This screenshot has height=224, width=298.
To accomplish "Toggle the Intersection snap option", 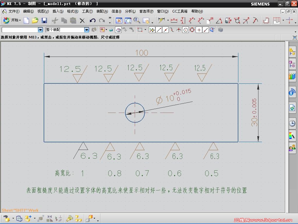I will pyautogui.click(x=179, y=30).
